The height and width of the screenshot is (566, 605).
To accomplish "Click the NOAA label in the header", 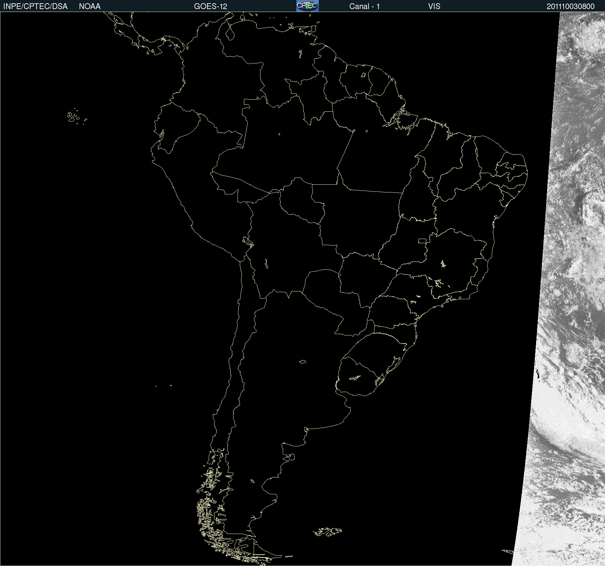I will (90, 6).
